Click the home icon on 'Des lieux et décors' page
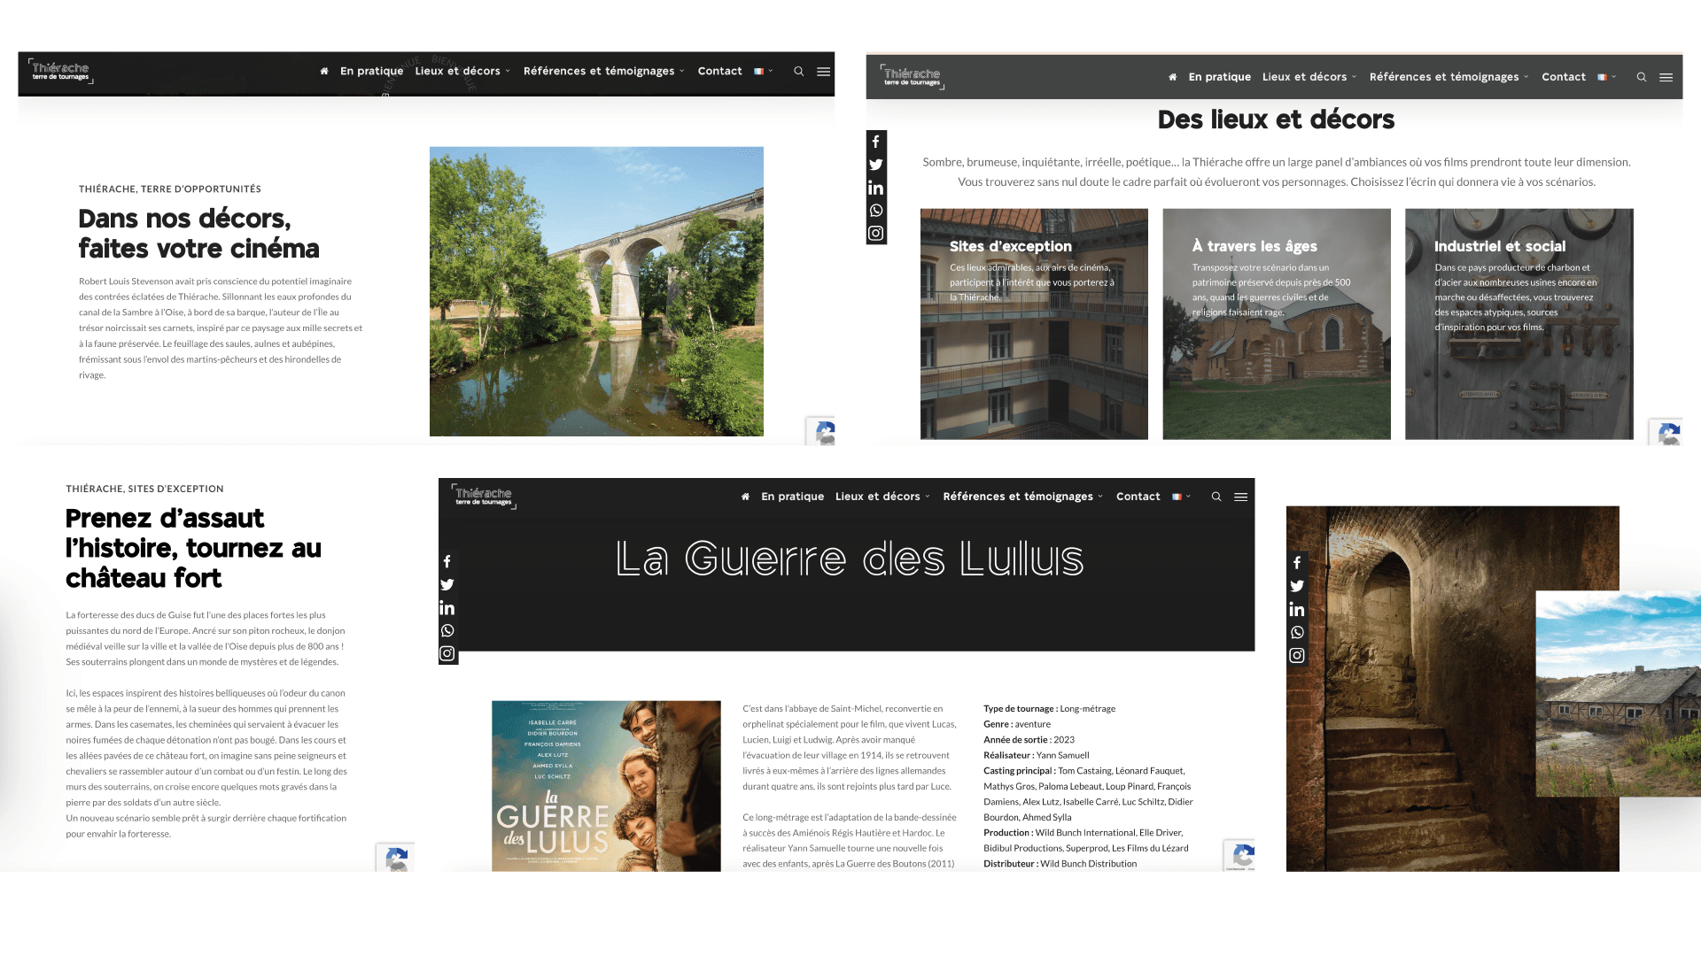1701x956 pixels. point(1173,77)
